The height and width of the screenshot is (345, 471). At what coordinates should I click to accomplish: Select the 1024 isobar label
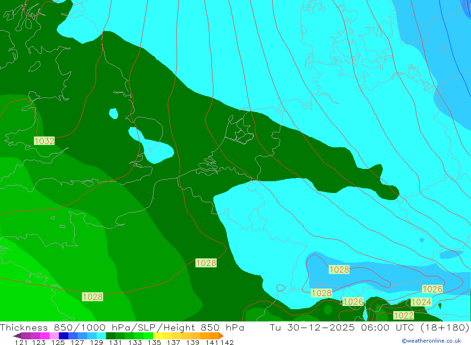pos(421,302)
